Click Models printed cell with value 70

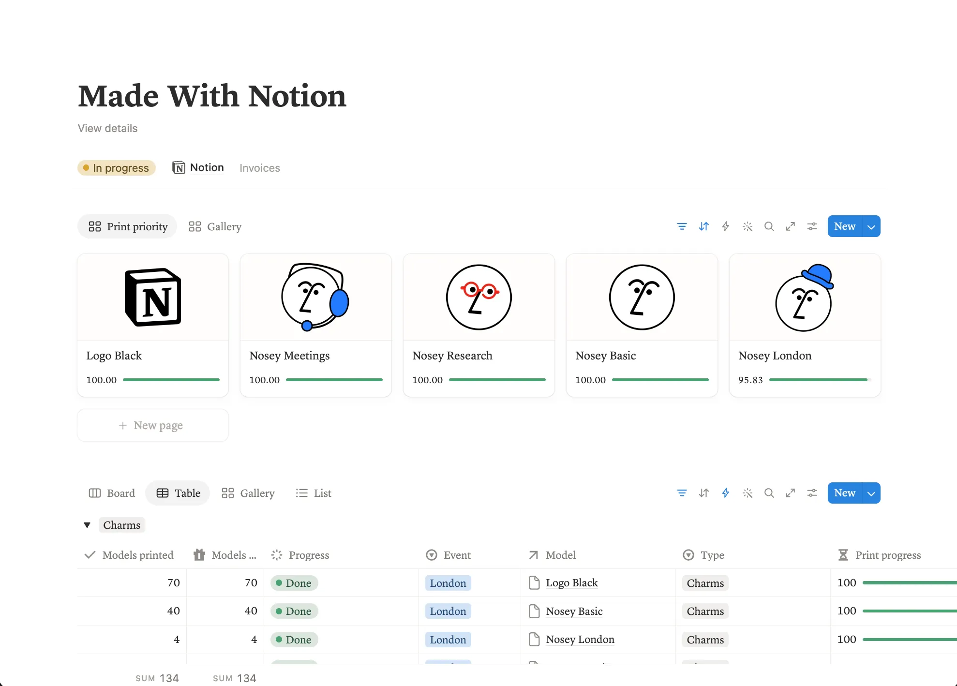(x=132, y=583)
